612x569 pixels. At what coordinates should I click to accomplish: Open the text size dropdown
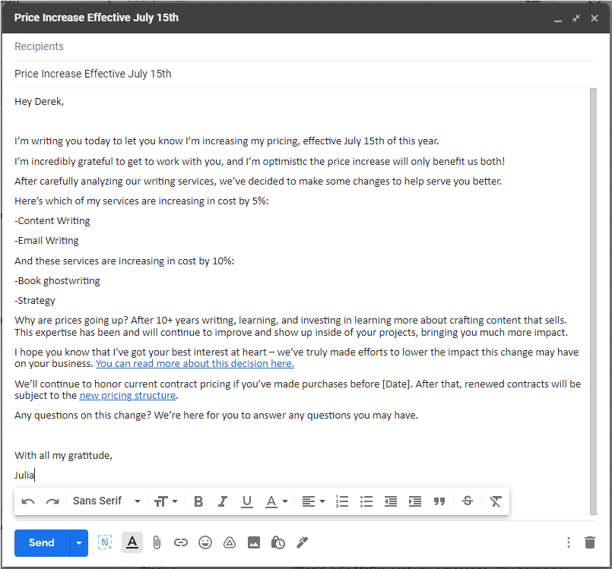(x=166, y=501)
